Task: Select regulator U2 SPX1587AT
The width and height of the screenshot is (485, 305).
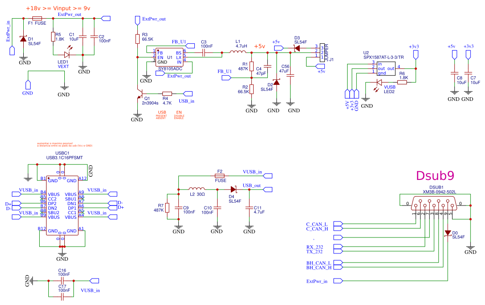Action: 386,68
